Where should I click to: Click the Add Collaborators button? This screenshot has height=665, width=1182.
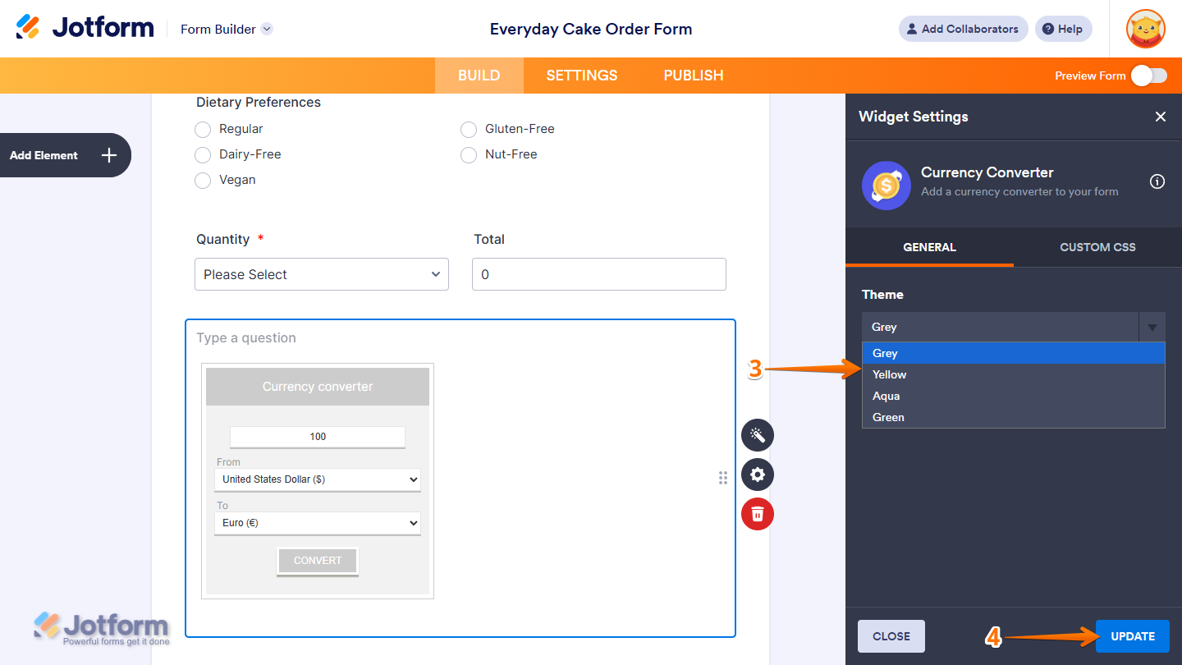tap(963, 29)
